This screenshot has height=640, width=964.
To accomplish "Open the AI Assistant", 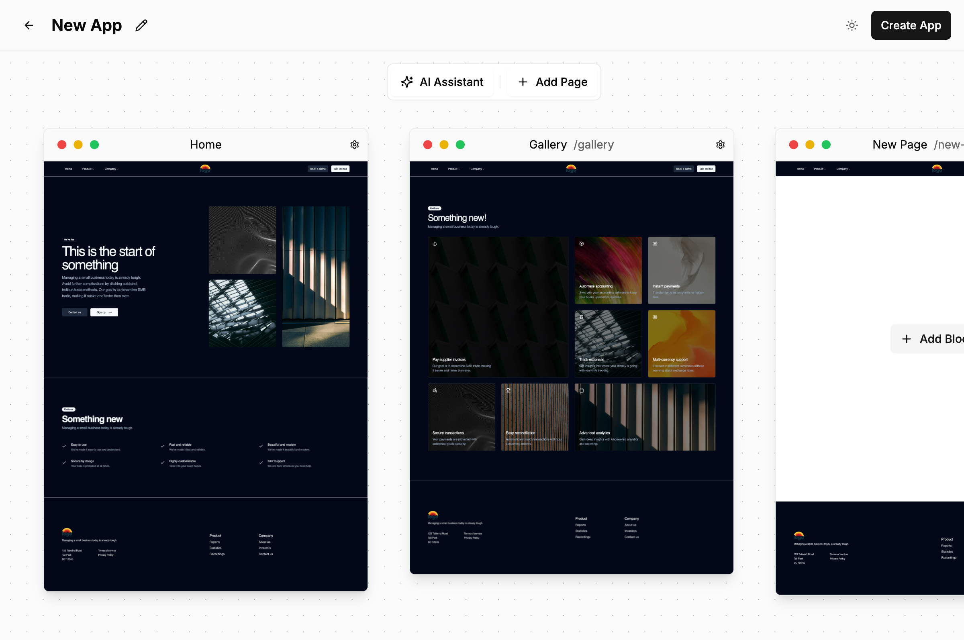I will tap(443, 82).
